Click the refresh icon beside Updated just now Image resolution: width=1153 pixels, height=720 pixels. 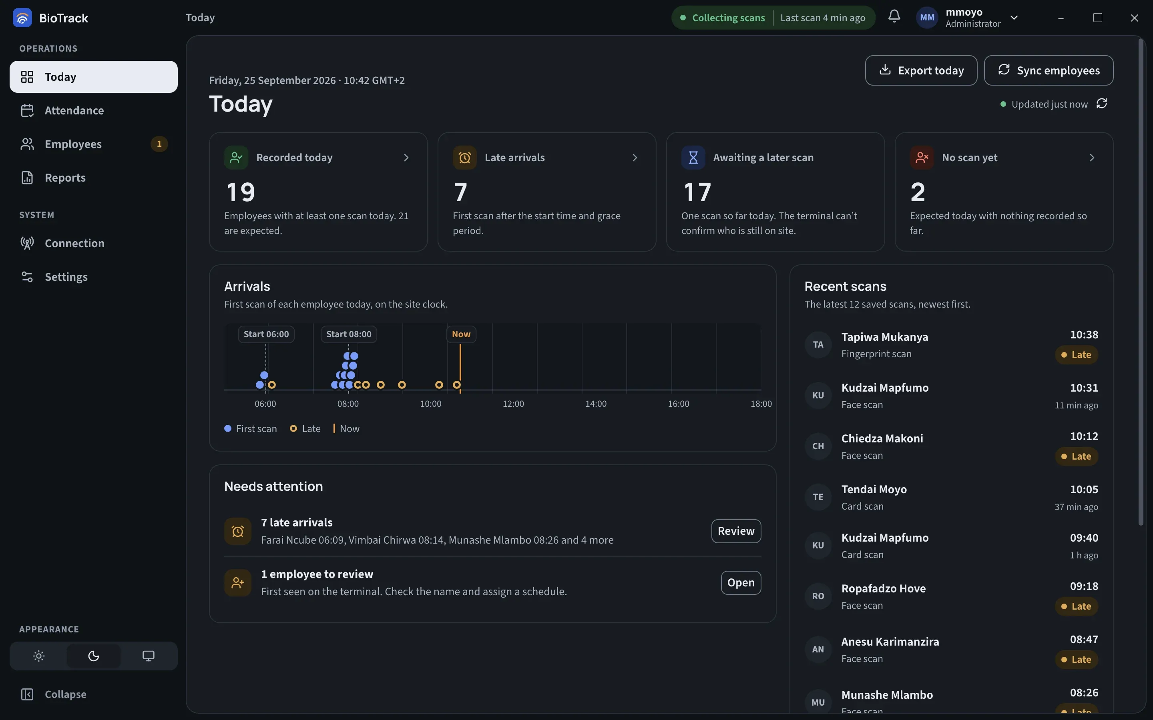[x=1101, y=104]
